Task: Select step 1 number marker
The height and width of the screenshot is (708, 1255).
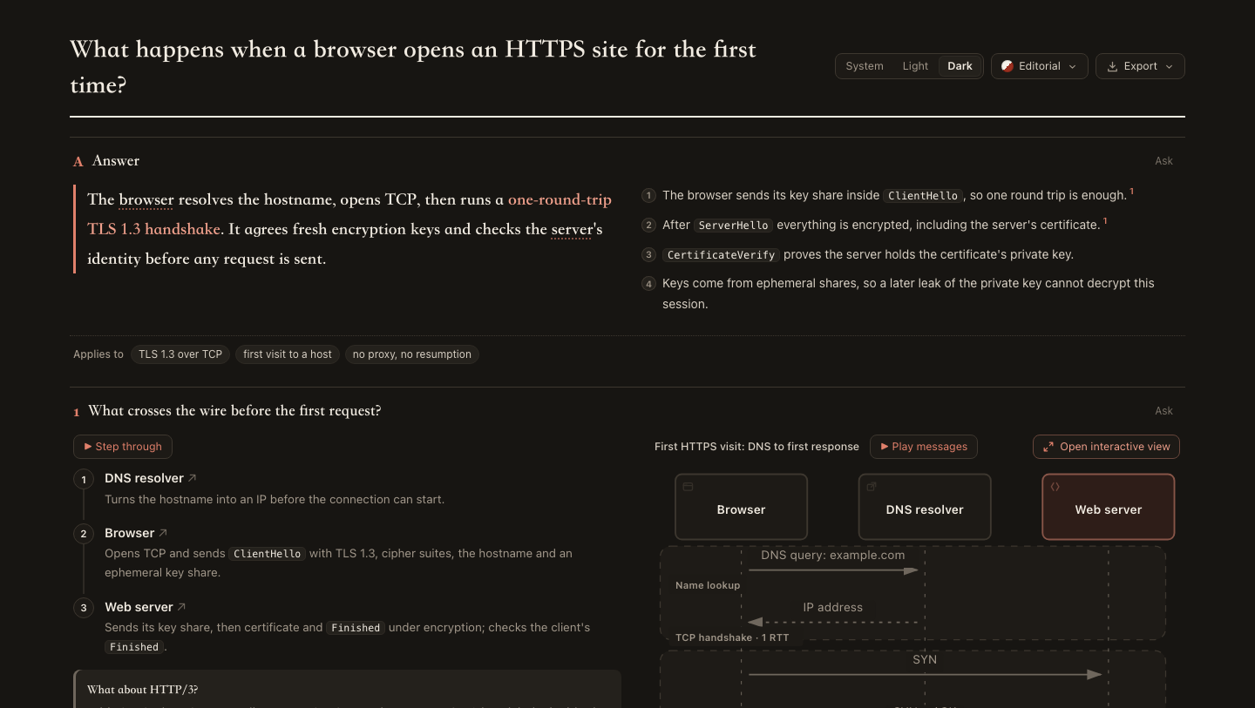Action: (84, 480)
